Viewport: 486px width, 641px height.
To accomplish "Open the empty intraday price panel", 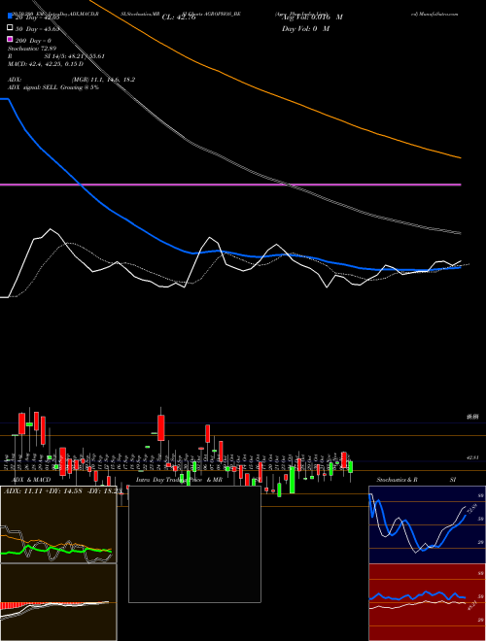I will click(x=194, y=544).
